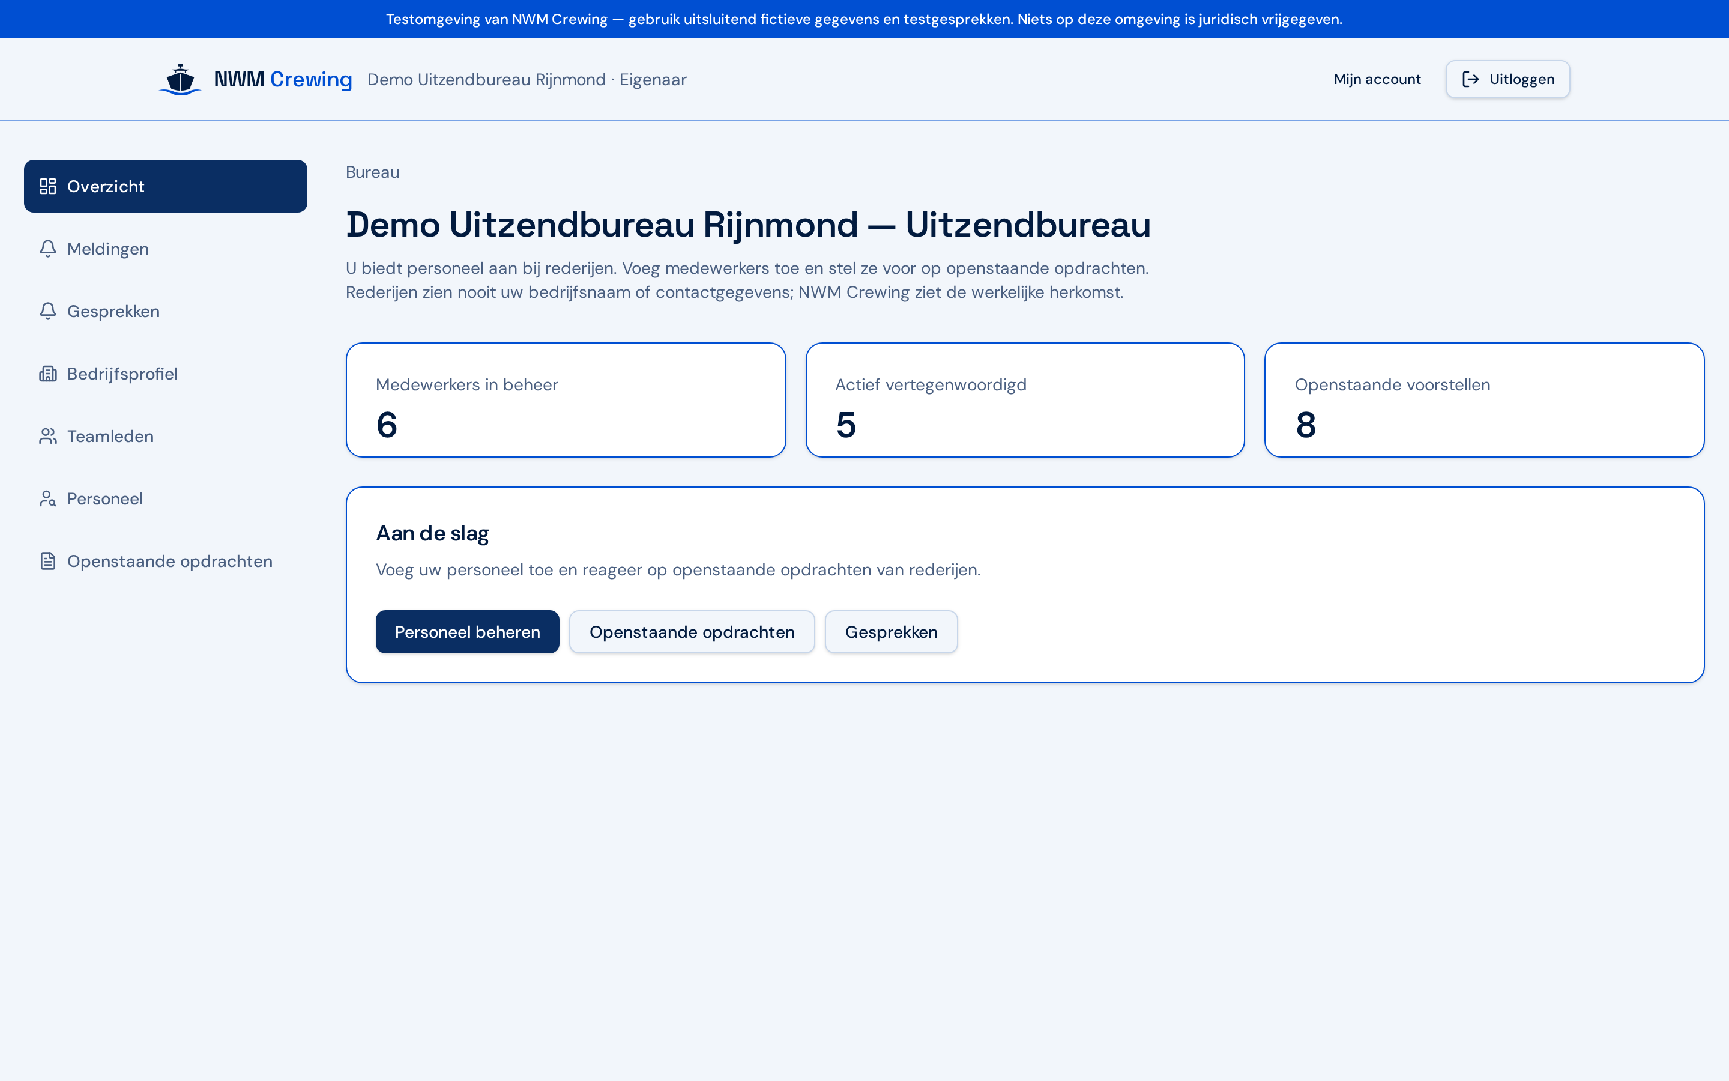This screenshot has height=1081, width=1729.
Task: Click the Openstaande voorstellen card
Action: (1484, 399)
